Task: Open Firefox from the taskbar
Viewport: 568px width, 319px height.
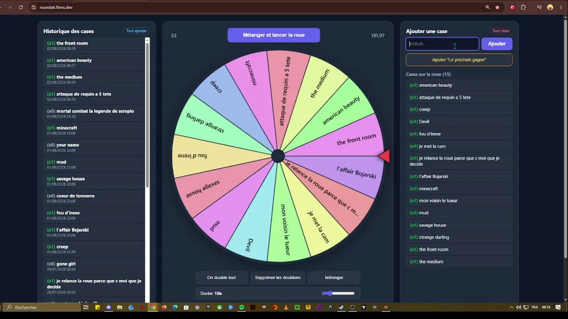Action: (x=164, y=307)
